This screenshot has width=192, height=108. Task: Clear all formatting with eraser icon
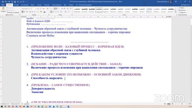click(x=48, y=9)
